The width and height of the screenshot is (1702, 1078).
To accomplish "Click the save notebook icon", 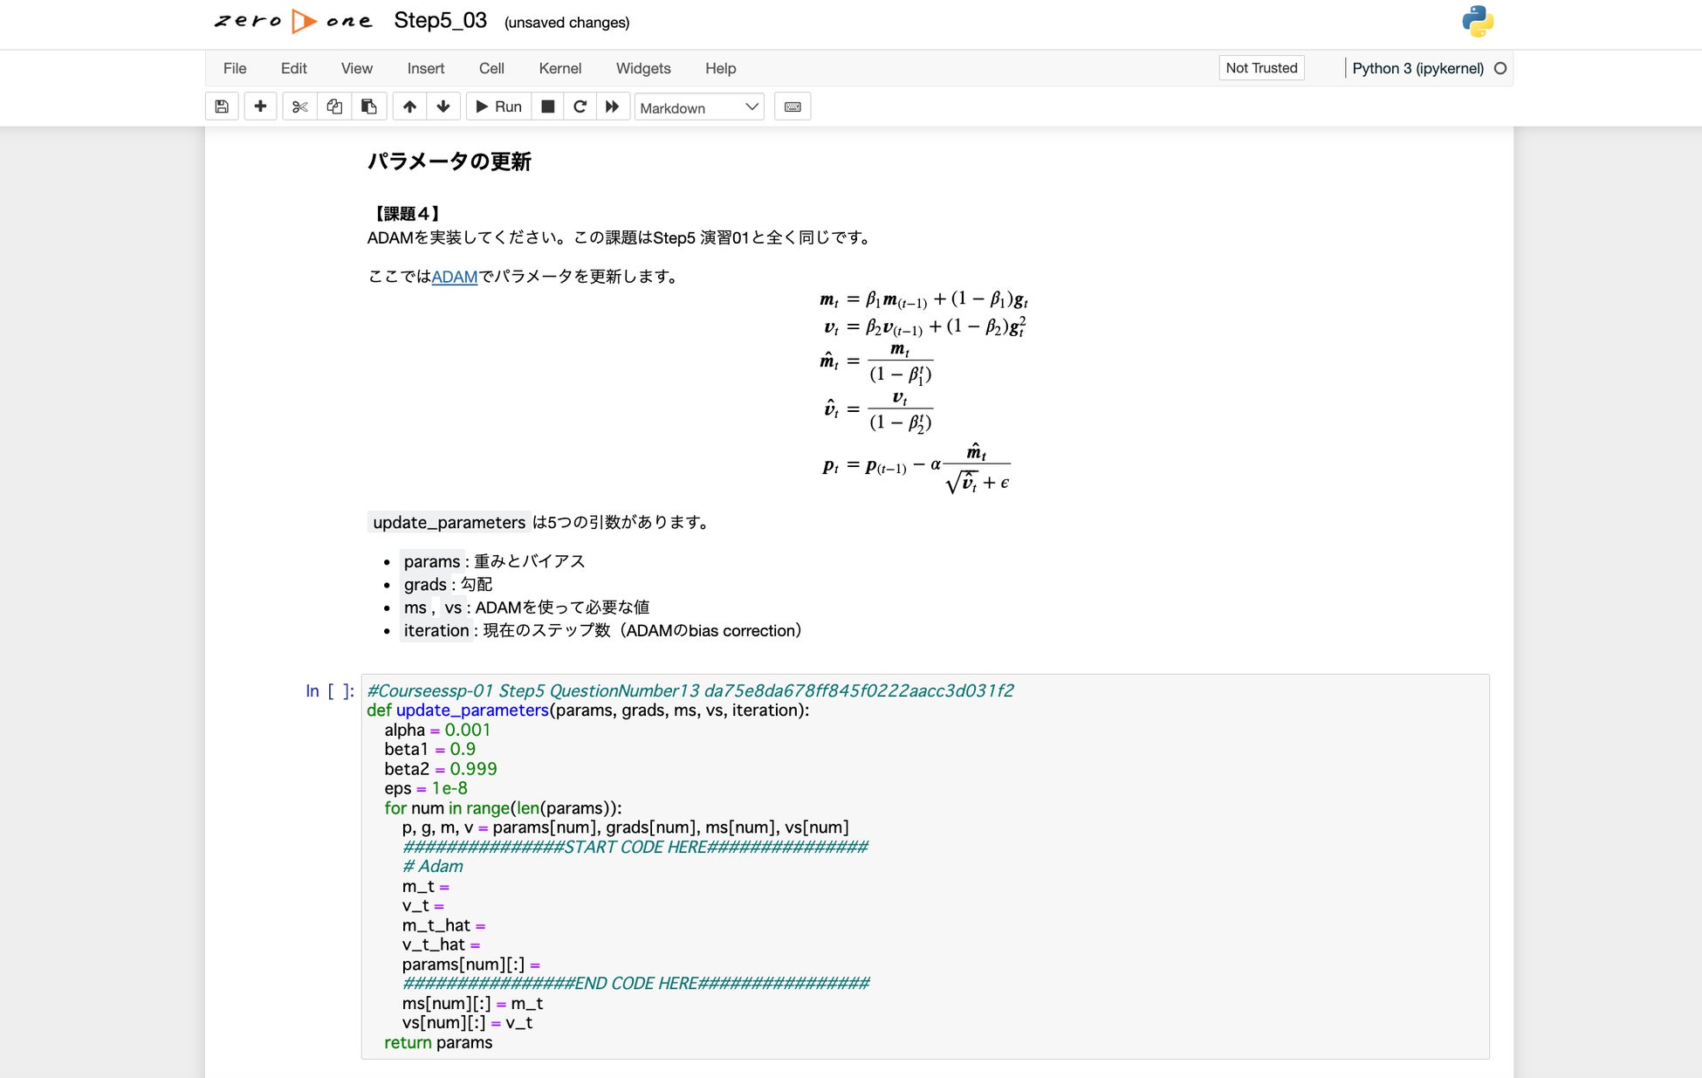I will click(x=222, y=106).
